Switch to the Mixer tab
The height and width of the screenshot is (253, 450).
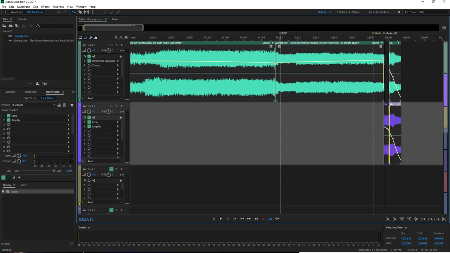pyautogui.click(x=115, y=19)
